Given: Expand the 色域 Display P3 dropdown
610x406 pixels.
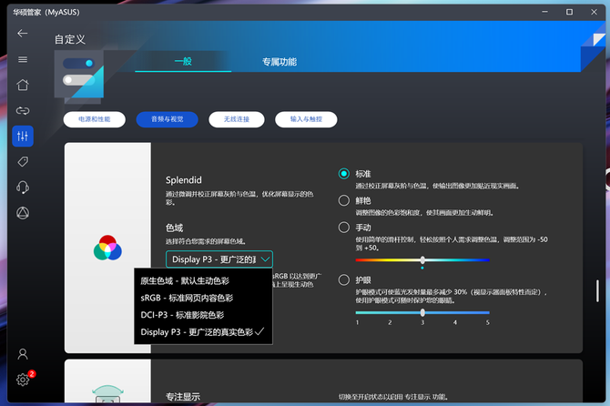Looking at the screenshot, I should [x=219, y=259].
